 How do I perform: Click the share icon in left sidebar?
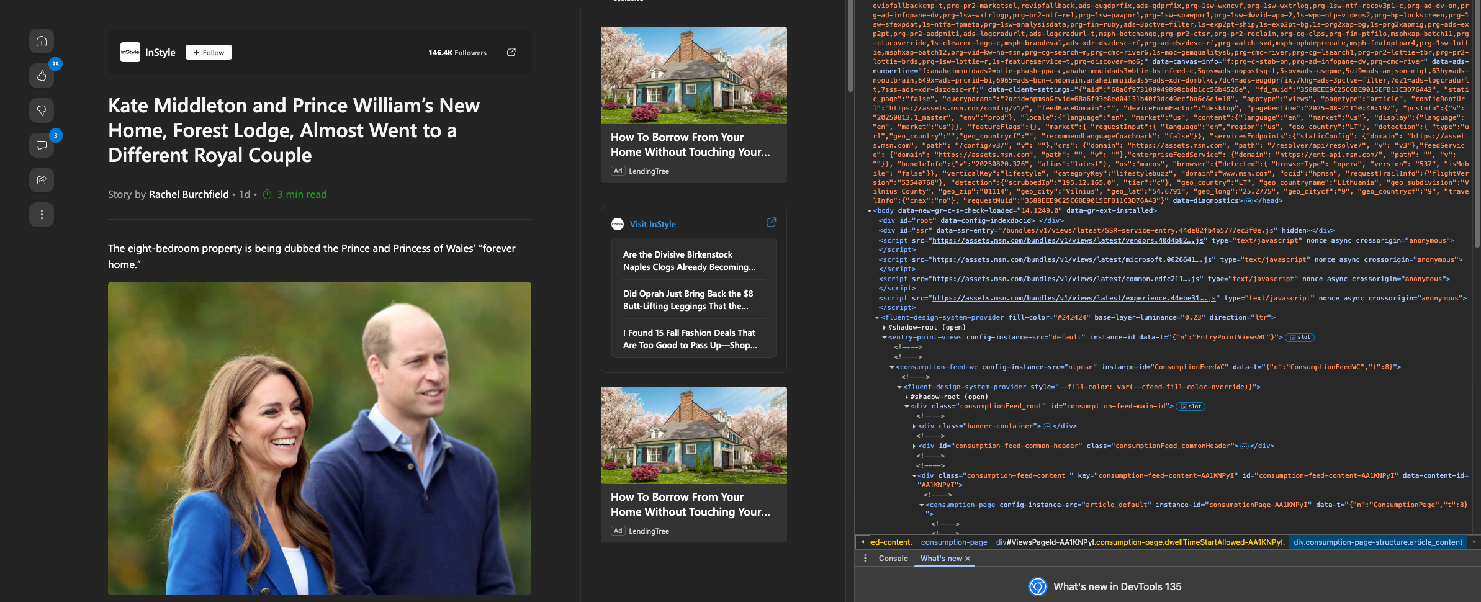pos(42,180)
